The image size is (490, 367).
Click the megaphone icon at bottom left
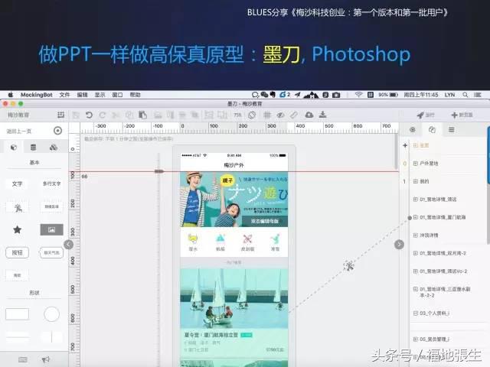[x=46, y=359]
